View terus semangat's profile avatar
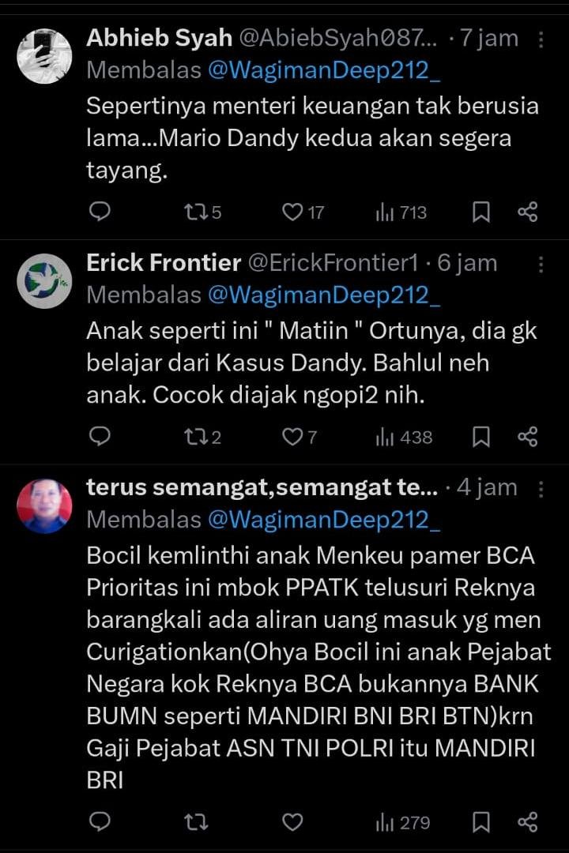Screen dimensions: 569x853 pos(44,505)
